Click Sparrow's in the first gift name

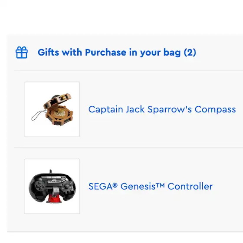pos(170,109)
